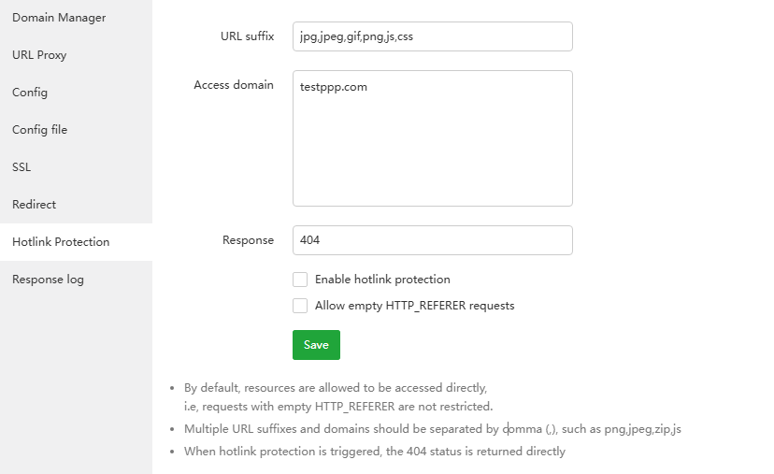Click into the URL suffix field
The width and height of the screenshot is (774, 474).
[432, 36]
